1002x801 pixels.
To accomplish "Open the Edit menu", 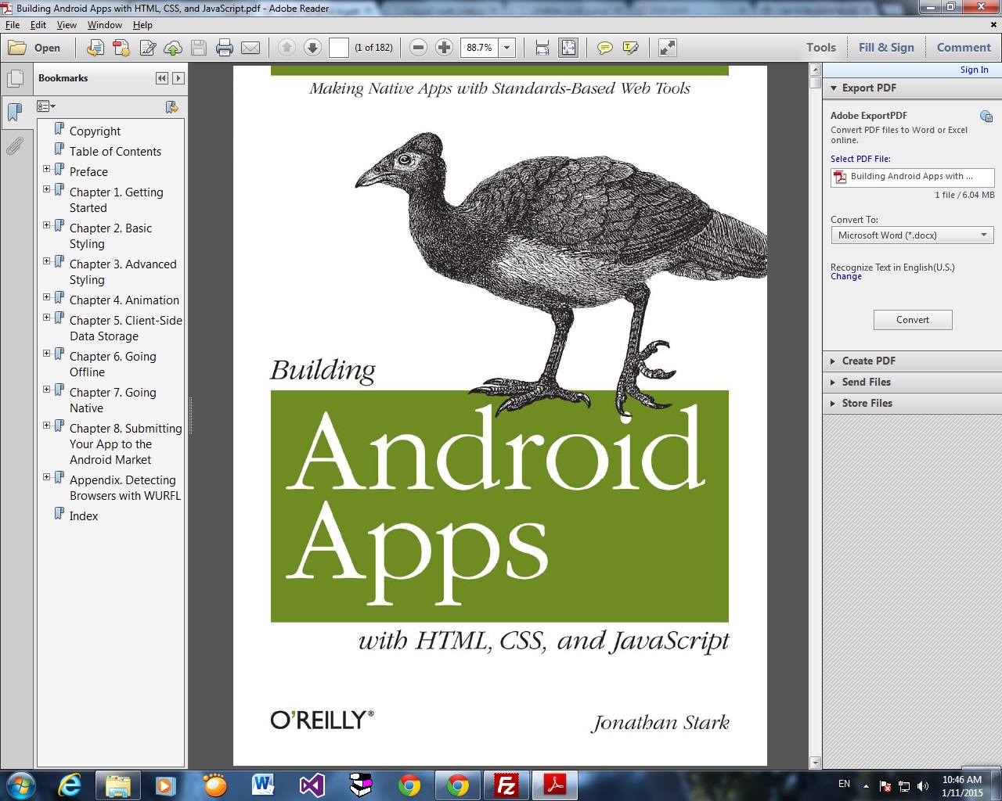I will (38, 25).
